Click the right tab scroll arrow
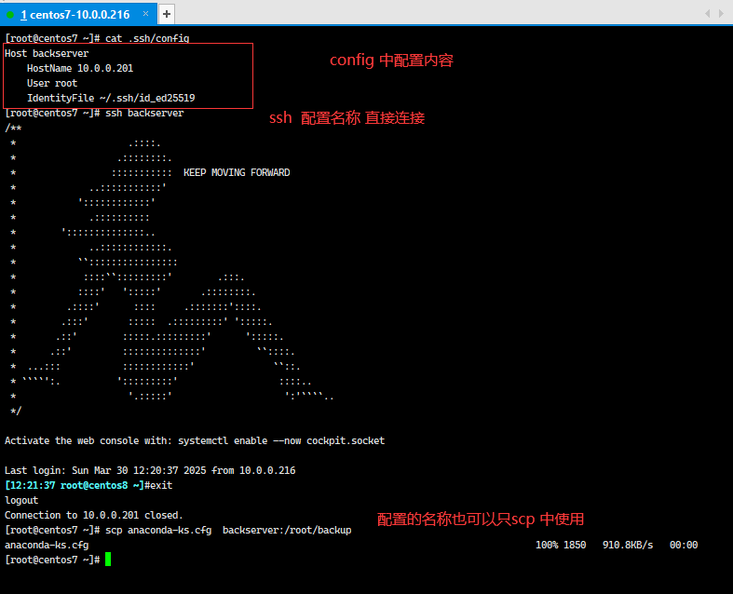This screenshot has width=733, height=594. tap(721, 14)
